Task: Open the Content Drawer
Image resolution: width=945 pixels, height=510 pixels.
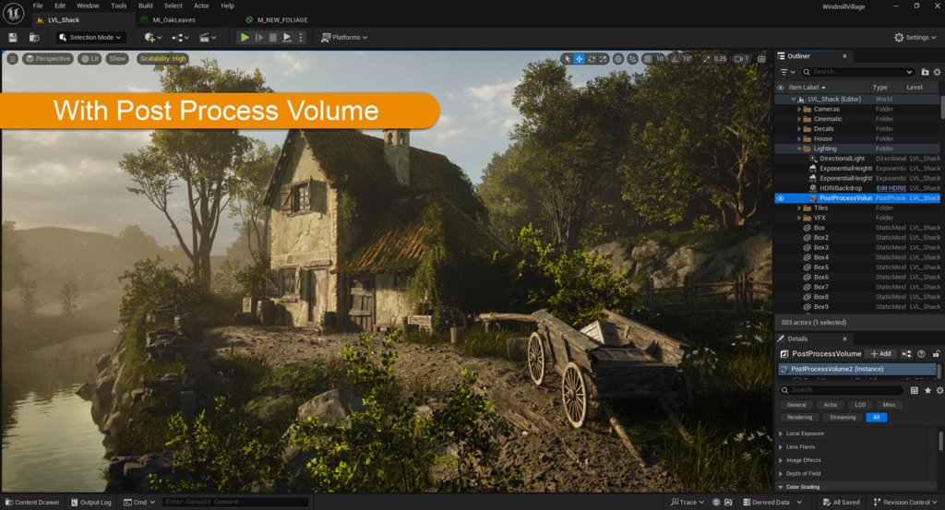Action: (x=32, y=503)
